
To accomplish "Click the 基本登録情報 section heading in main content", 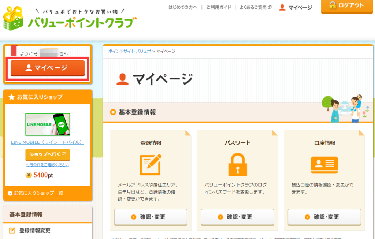I will (x=137, y=112).
